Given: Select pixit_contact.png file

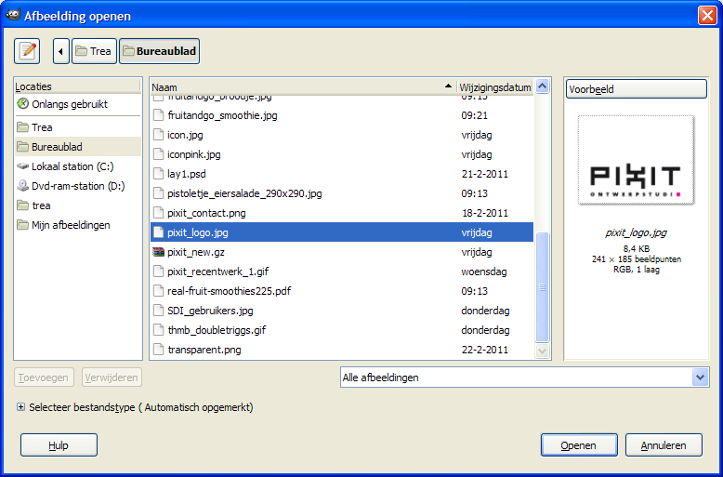Looking at the screenshot, I should pyautogui.click(x=342, y=213).
